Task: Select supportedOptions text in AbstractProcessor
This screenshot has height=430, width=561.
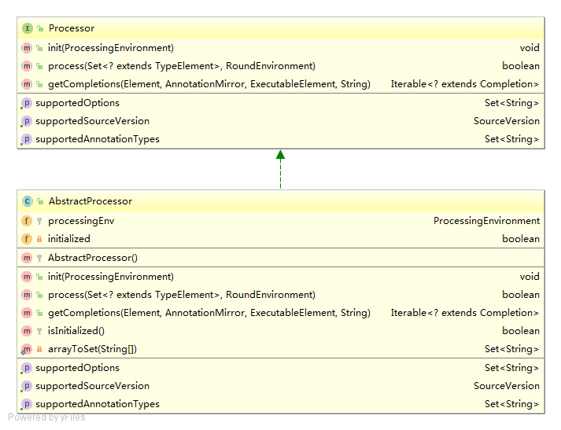Action: pos(78,368)
